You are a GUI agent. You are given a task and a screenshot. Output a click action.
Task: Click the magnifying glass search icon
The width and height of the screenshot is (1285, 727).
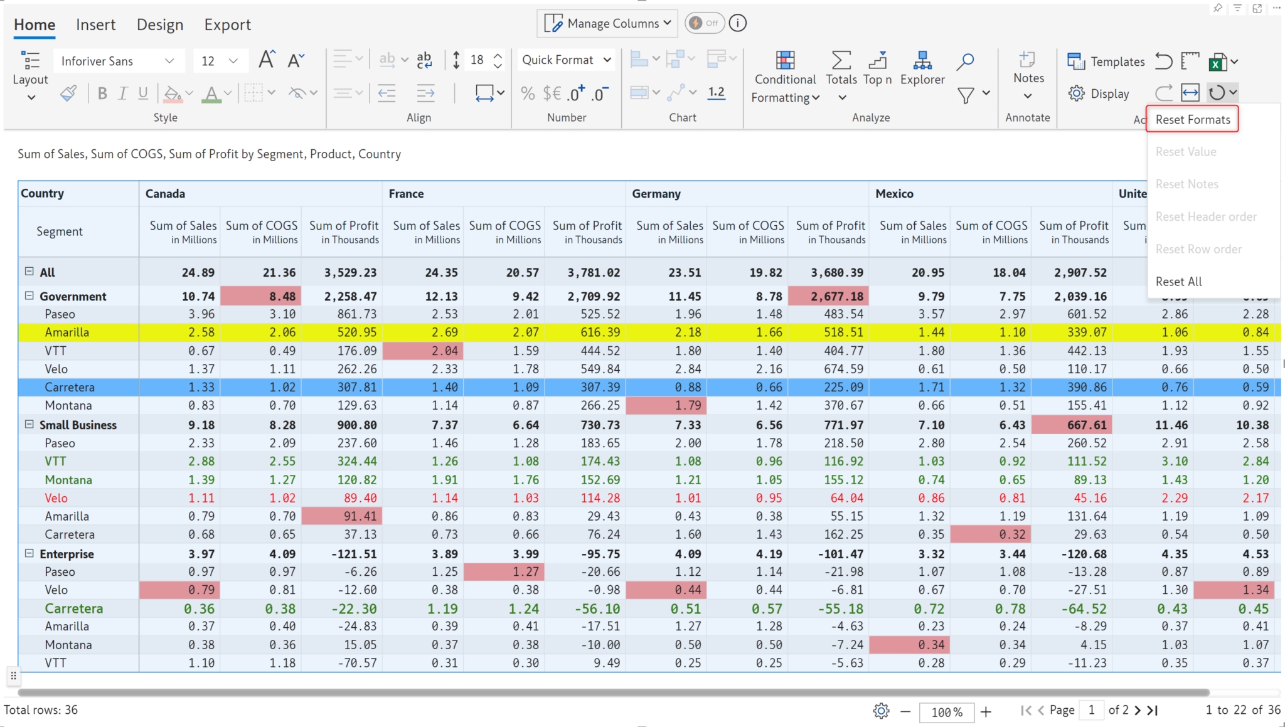click(965, 61)
